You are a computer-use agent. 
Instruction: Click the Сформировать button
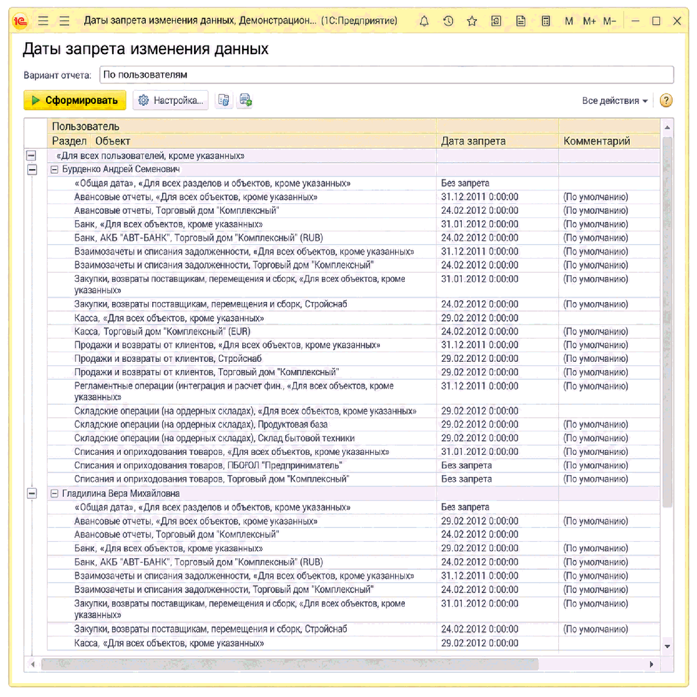pyautogui.click(x=75, y=100)
